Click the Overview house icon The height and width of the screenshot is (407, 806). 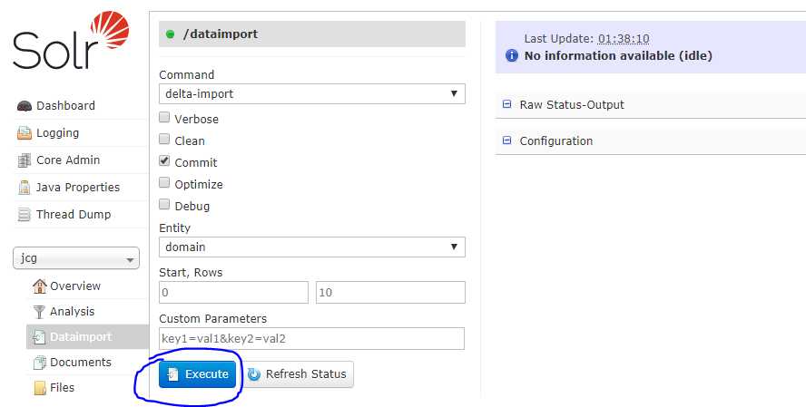coord(39,286)
